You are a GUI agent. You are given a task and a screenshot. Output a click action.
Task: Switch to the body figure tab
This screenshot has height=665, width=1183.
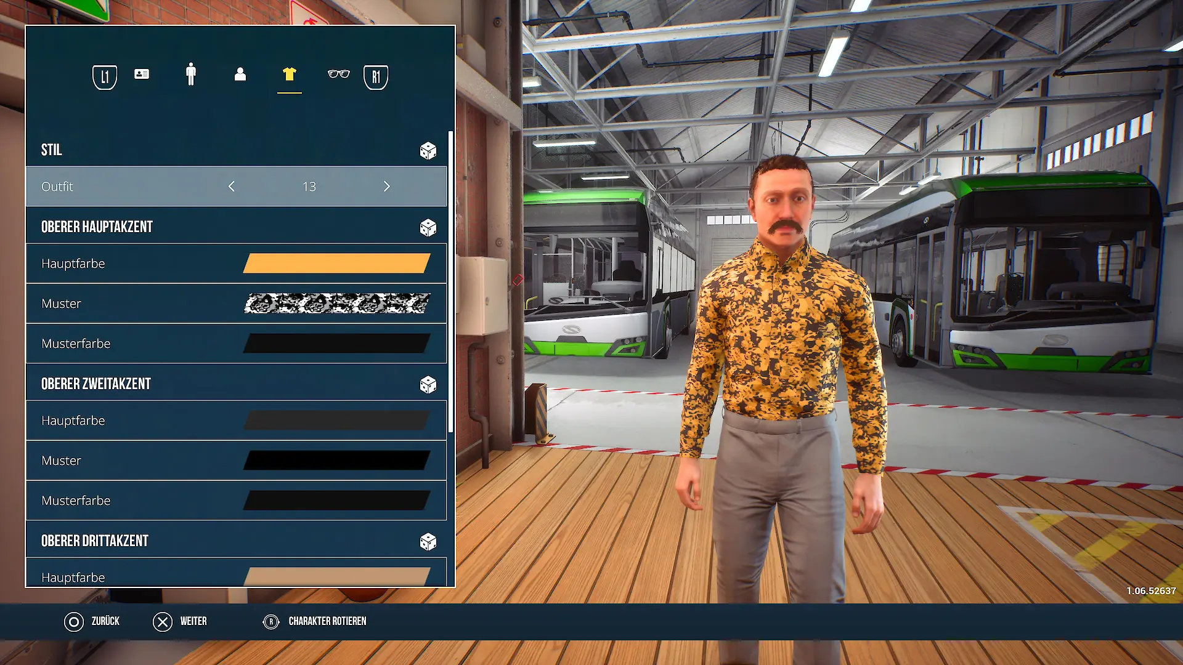click(x=191, y=74)
